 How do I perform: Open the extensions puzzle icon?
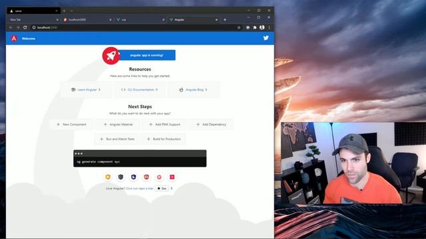(254, 27)
